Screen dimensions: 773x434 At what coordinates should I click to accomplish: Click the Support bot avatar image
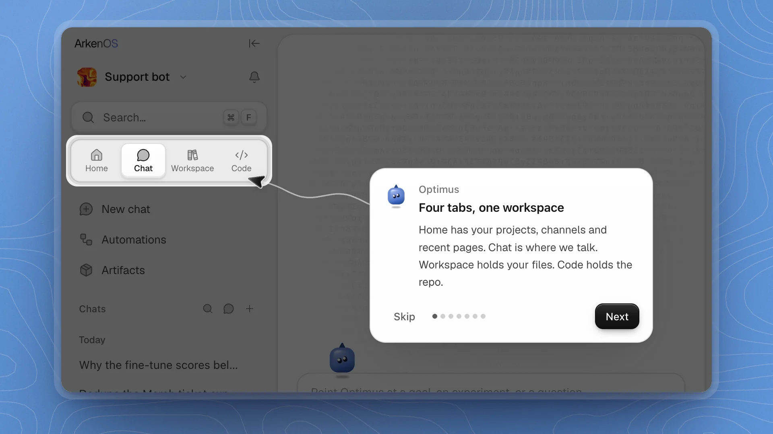[x=87, y=77]
